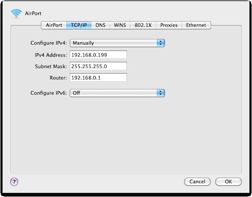Click the Configure IPv4 label
This screenshot has height=197, width=252.
click(48, 43)
